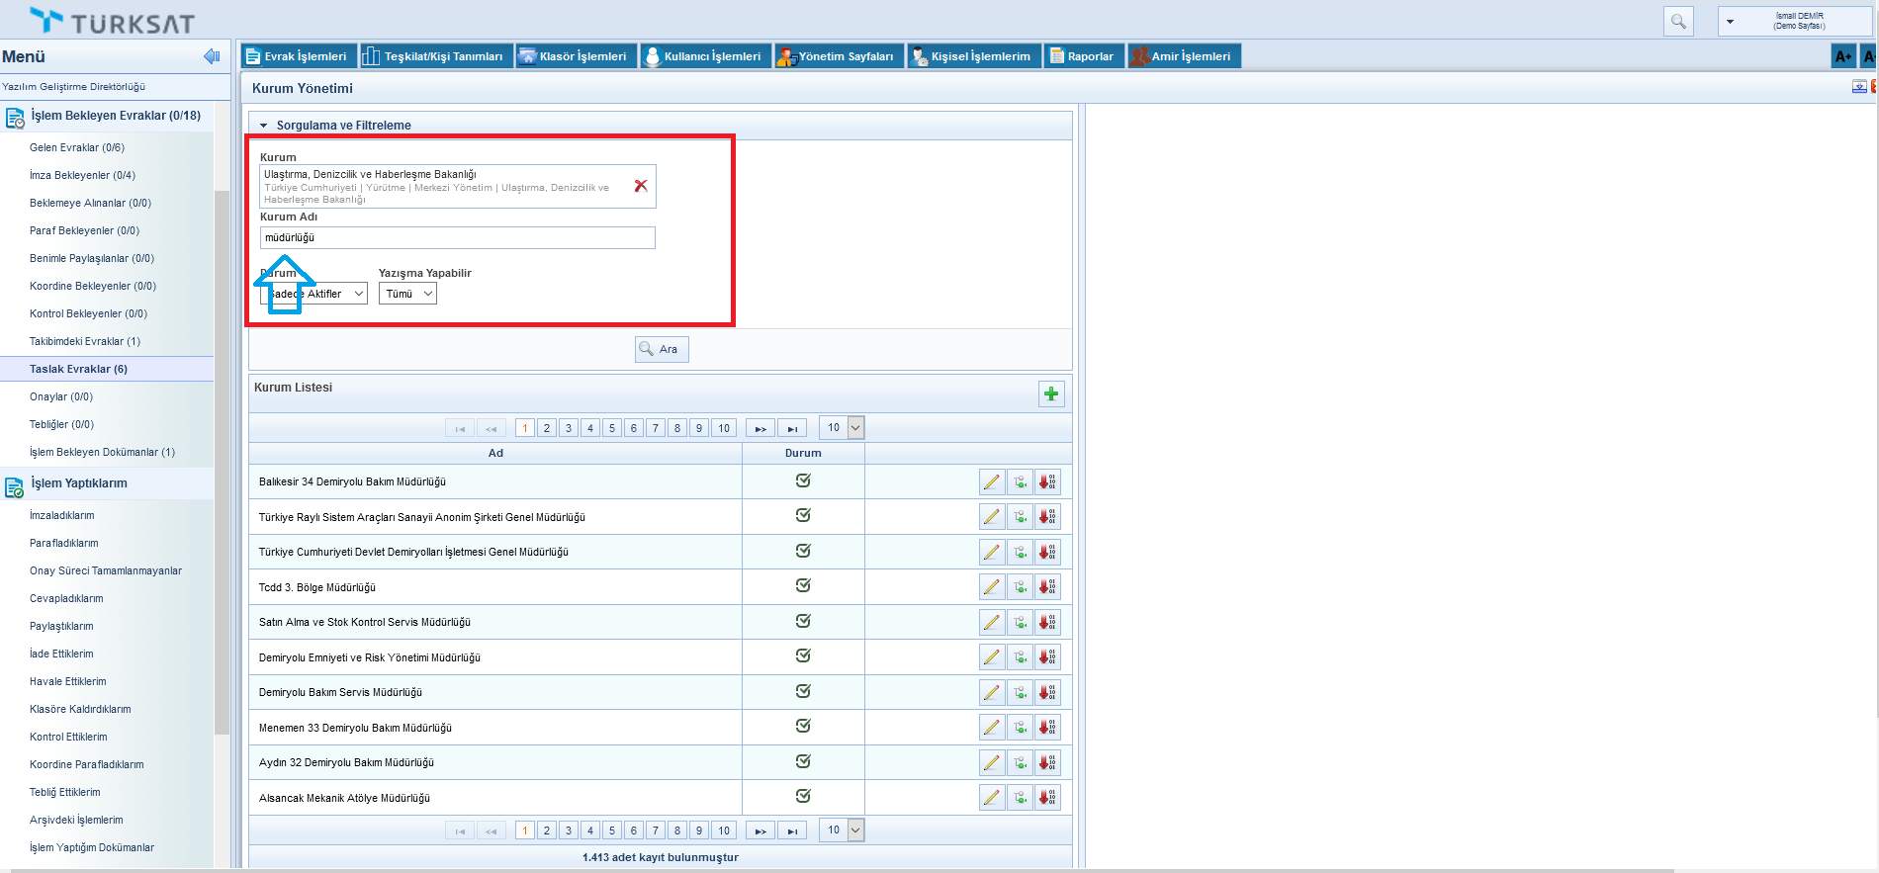Click red download arrow for Alsancak Mekanik Atölye
The width and height of the screenshot is (1879, 873).
pyautogui.click(x=1047, y=798)
